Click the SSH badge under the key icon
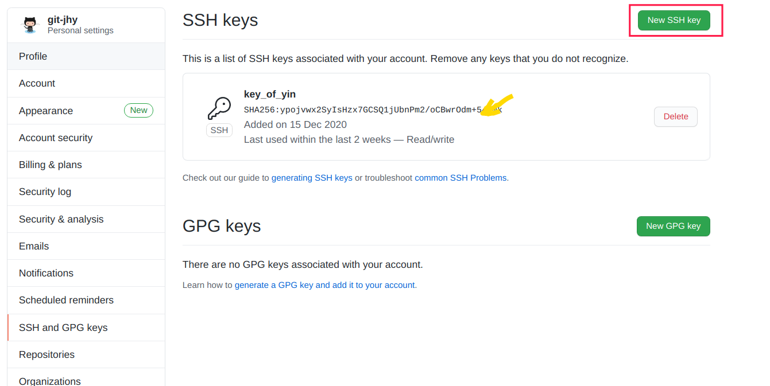The height and width of the screenshot is (386, 770). 219,130
